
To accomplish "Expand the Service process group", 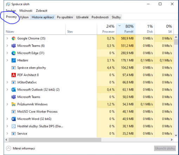I will click(7, 134).
